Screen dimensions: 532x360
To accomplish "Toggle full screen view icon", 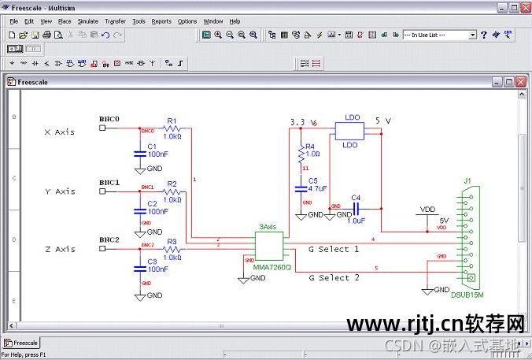I will pyautogui.click(x=206, y=35).
